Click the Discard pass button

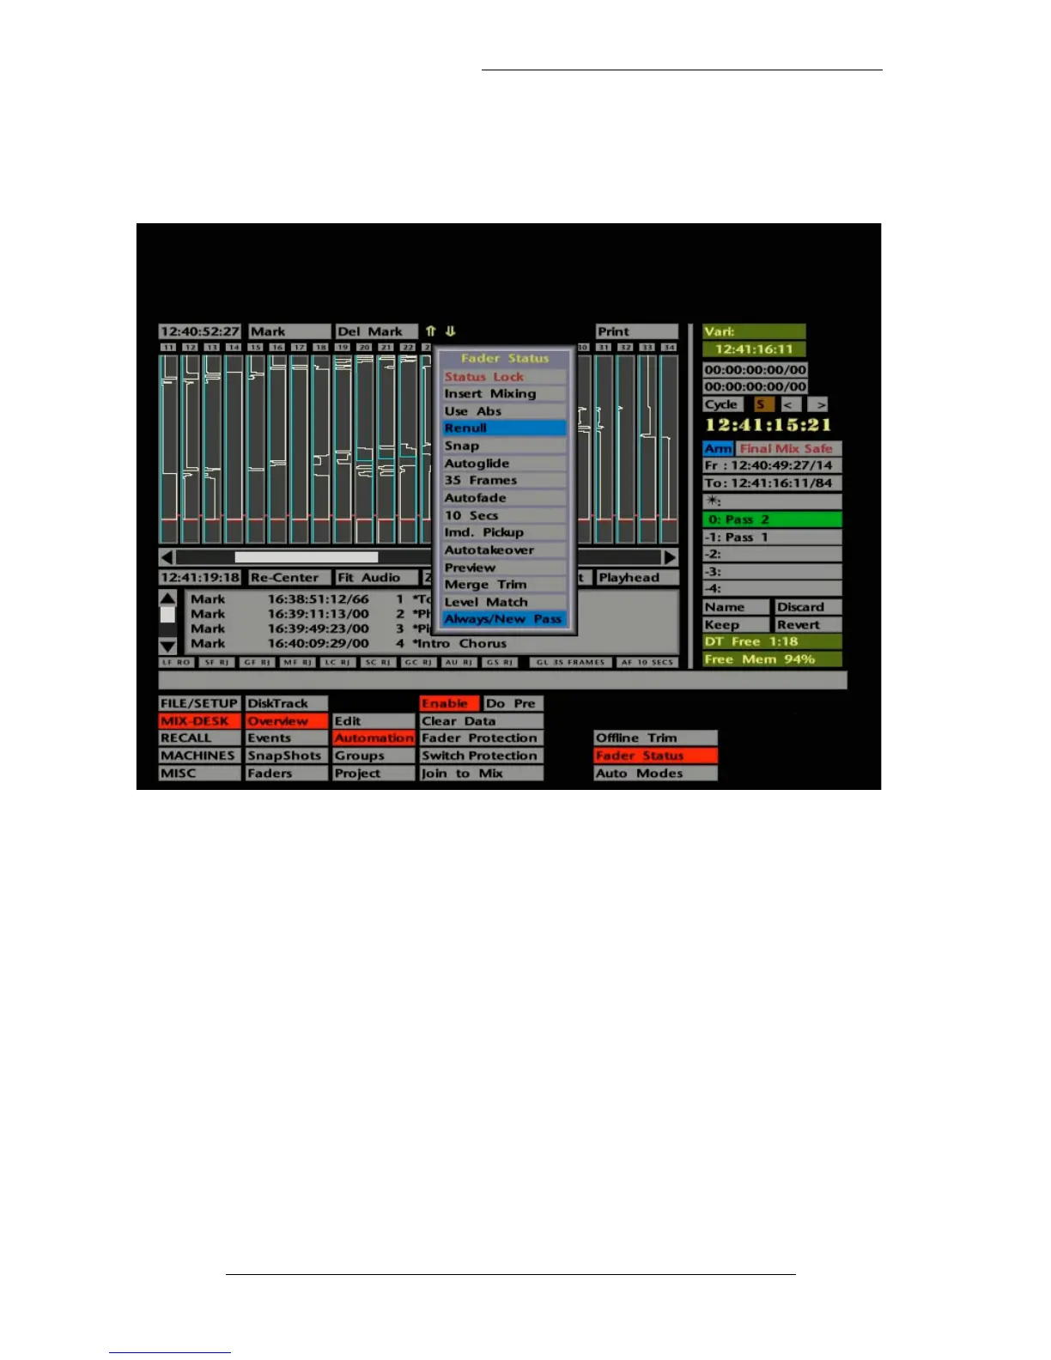pyautogui.click(x=808, y=607)
